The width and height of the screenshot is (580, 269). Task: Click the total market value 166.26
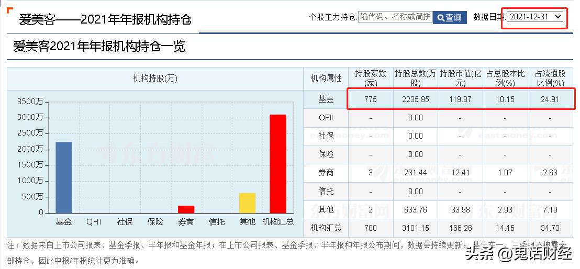click(x=461, y=228)
